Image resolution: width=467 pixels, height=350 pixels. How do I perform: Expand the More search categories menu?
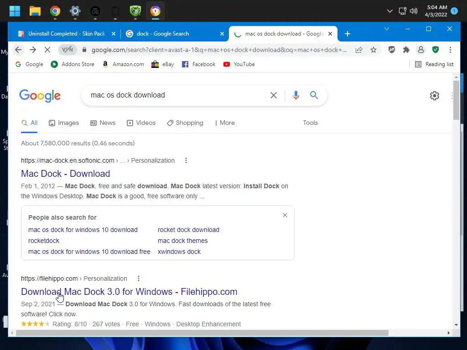[x=224, y=123]
